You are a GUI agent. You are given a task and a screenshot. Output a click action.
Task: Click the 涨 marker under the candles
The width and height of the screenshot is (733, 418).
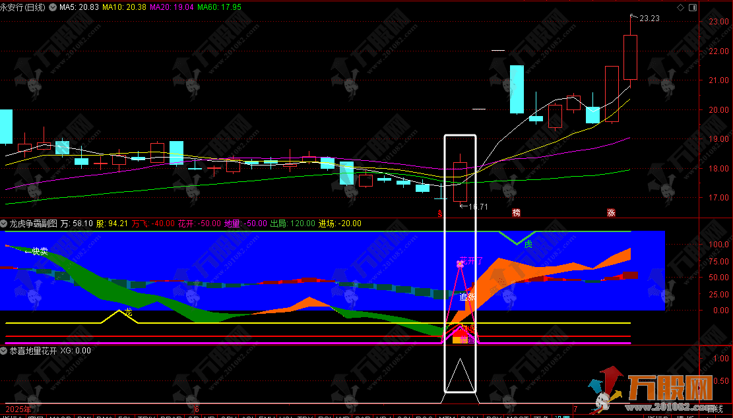pyautogui.click(x=611, y=212)
